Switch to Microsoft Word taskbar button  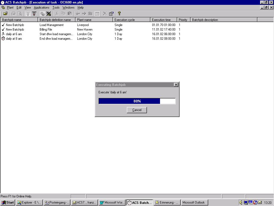pyautogui.click(x=112, y=203)
